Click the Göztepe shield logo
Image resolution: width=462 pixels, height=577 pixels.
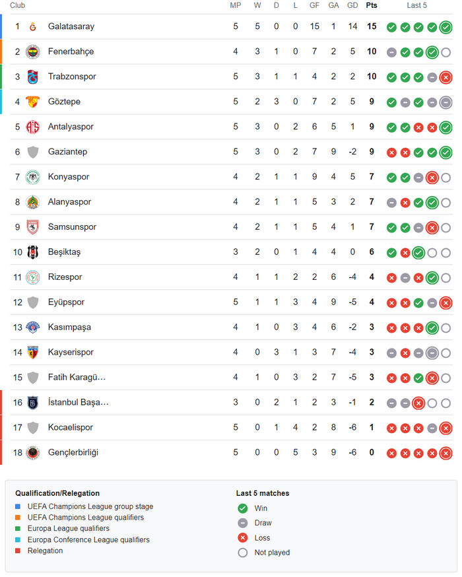click(33, 102)
